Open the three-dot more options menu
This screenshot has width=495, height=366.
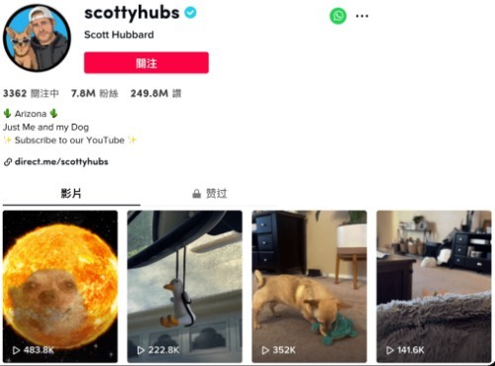(x=362, y=16)
